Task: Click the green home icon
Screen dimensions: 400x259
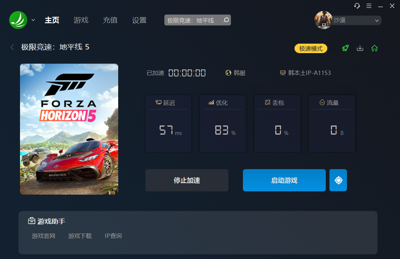Action: pyautogui.click(x=375, y=48)
